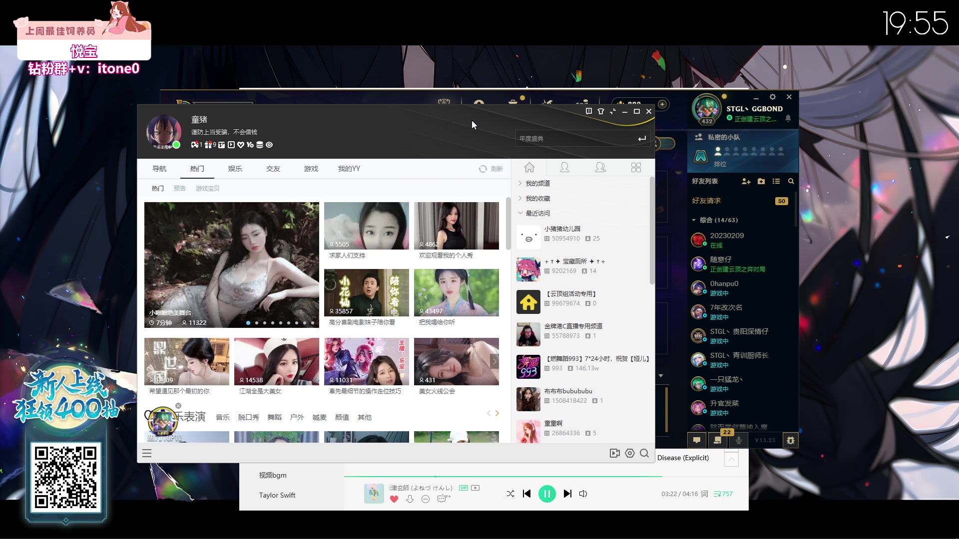The height and width of the screenshot is (539, 959).
Task: Unfavorite the current song heart icon
Action: click(394, 499)
